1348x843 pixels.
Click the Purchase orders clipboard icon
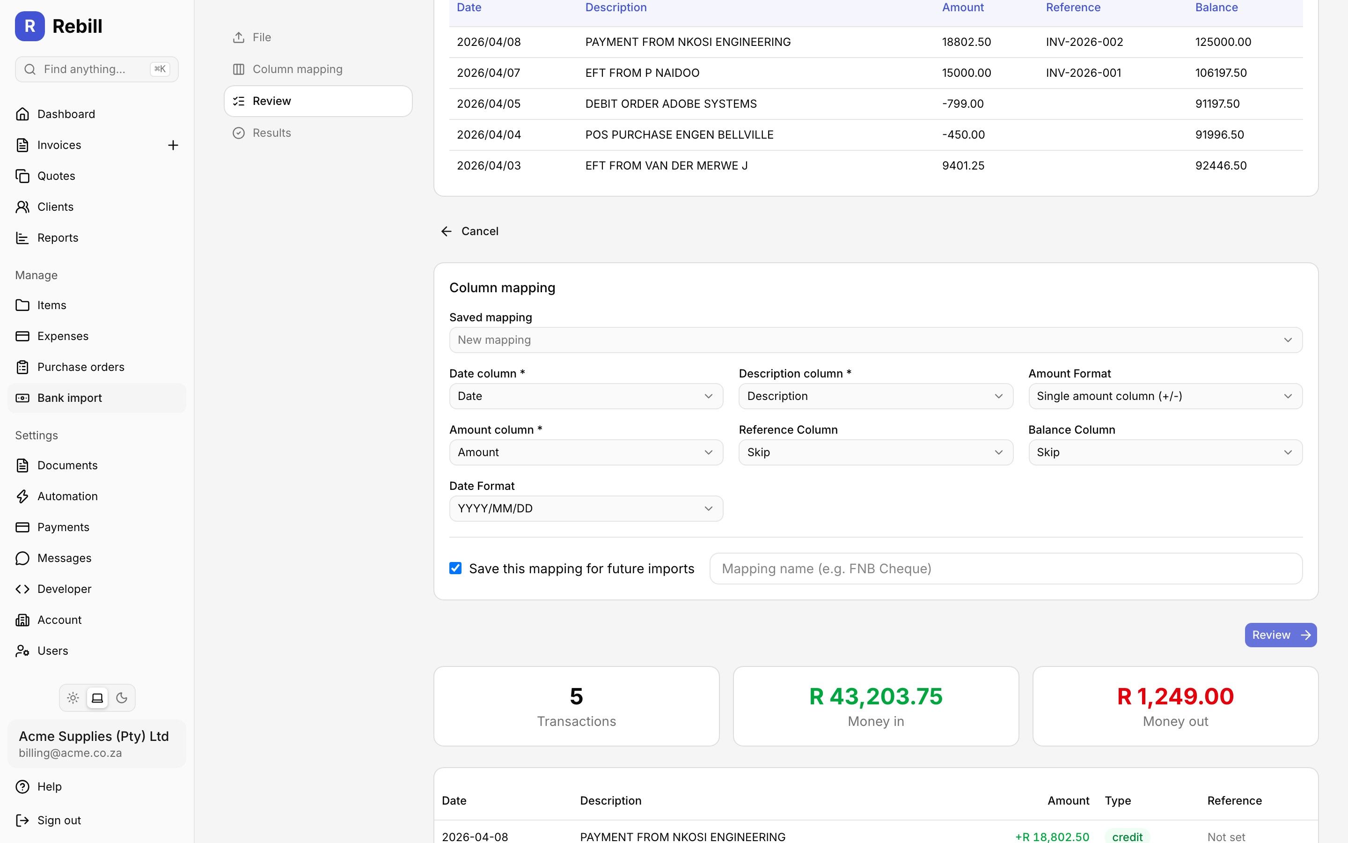[x=22, y=368]
